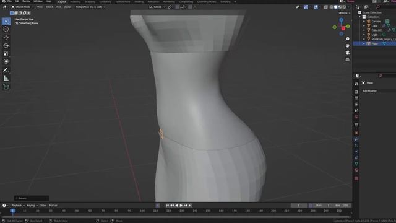Open the viewport shading options arrow
Screen dimensions: 396x223
(x=348, y=7)
